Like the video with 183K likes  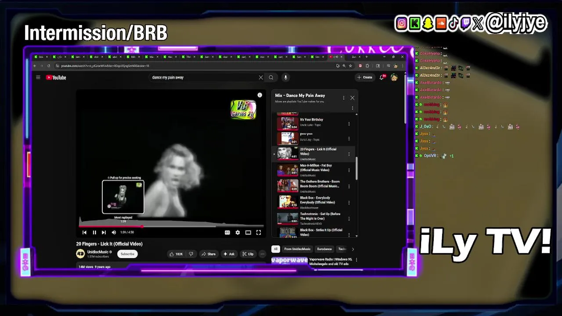pos(177,254)
